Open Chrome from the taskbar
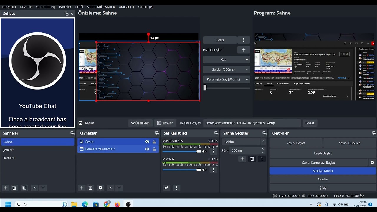 click(x=107, y=204)
